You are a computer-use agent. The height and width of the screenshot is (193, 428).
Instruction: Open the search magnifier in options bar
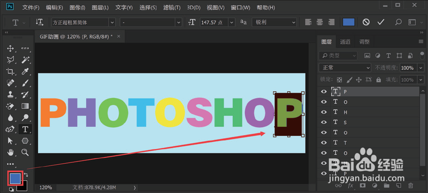[x=398, y=22]
